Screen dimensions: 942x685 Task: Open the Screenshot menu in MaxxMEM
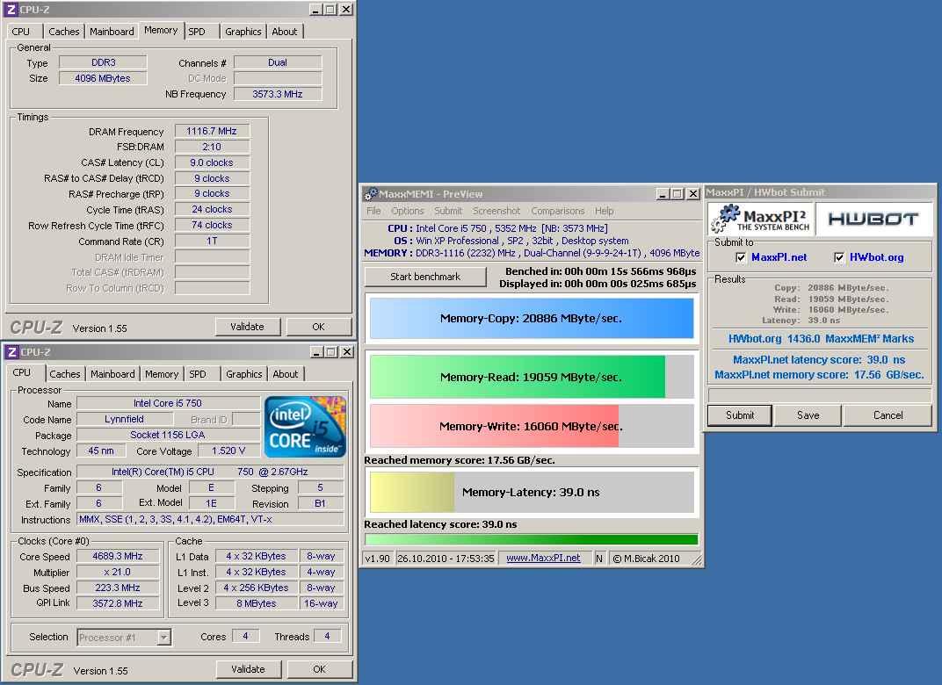coord(496,211)
